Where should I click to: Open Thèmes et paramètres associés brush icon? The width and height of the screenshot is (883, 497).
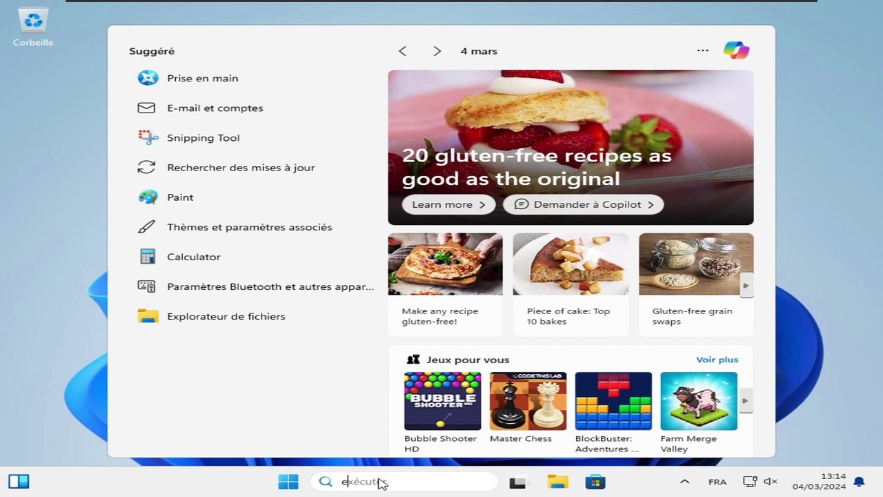click(x=146, y=226)
